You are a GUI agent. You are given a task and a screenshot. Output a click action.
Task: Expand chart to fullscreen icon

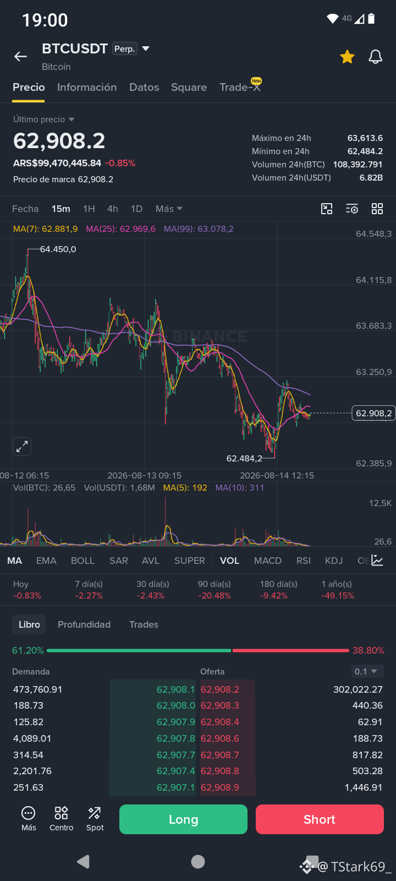22,446
